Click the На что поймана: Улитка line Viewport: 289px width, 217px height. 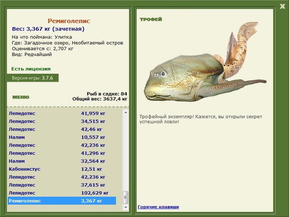point(42,37)
